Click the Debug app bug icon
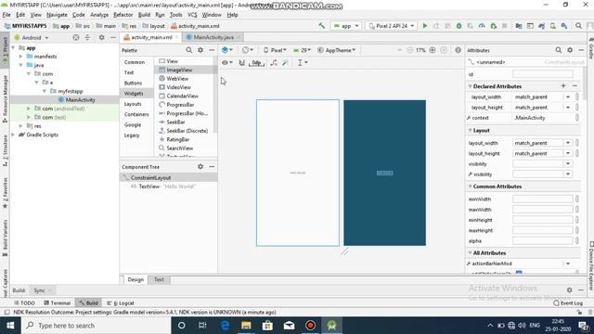The image size is (594, 334). click(x=458, y=26)
